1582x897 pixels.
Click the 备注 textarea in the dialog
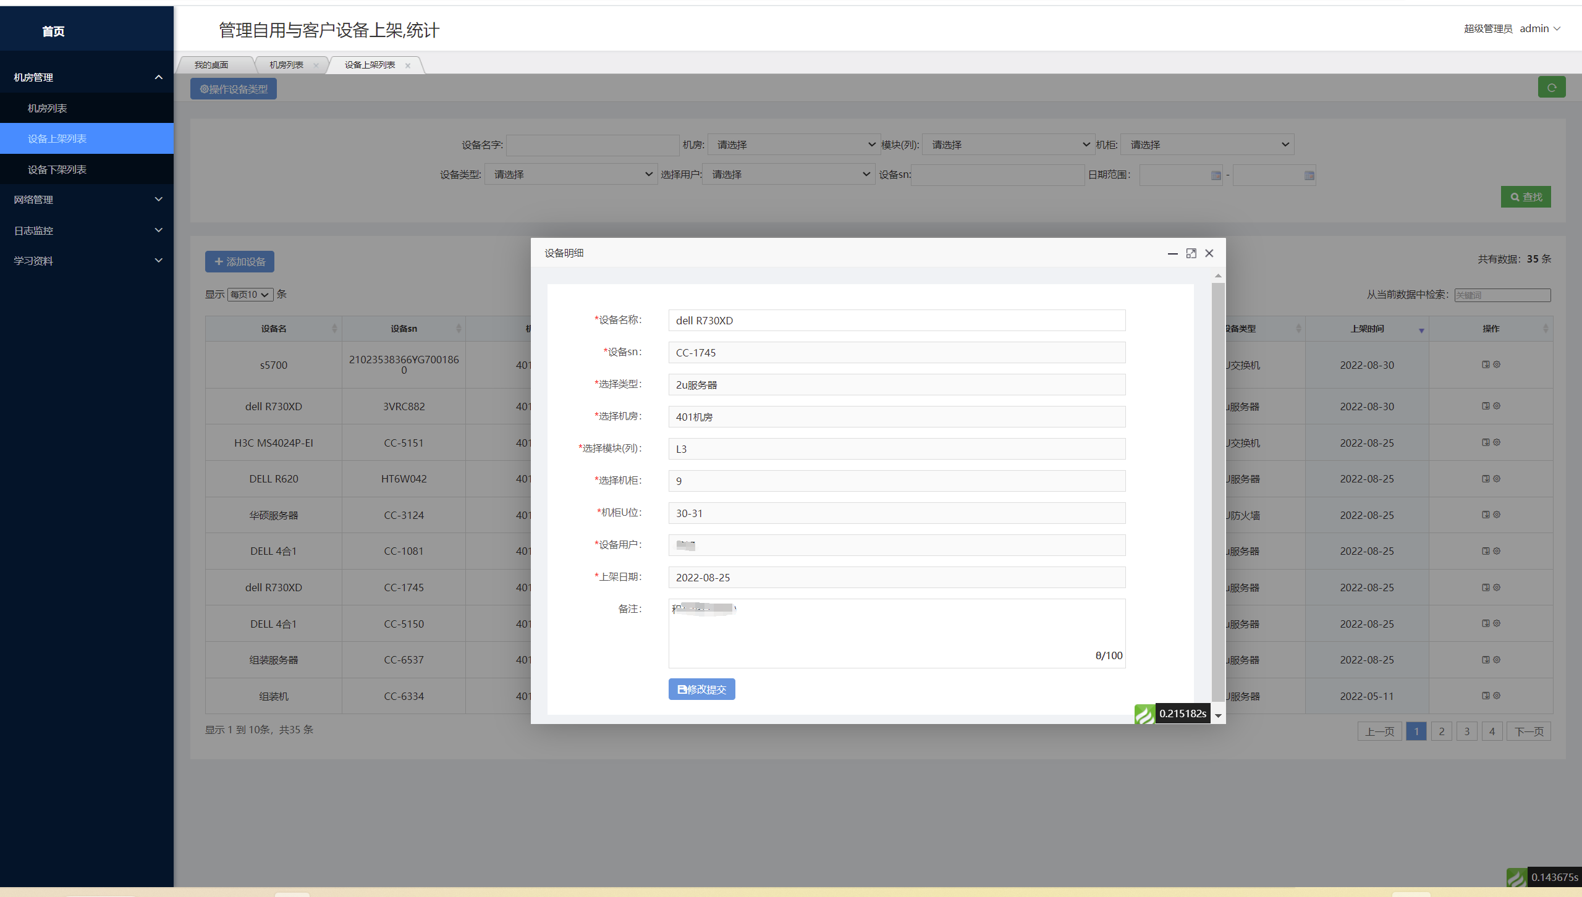point(897,633)
